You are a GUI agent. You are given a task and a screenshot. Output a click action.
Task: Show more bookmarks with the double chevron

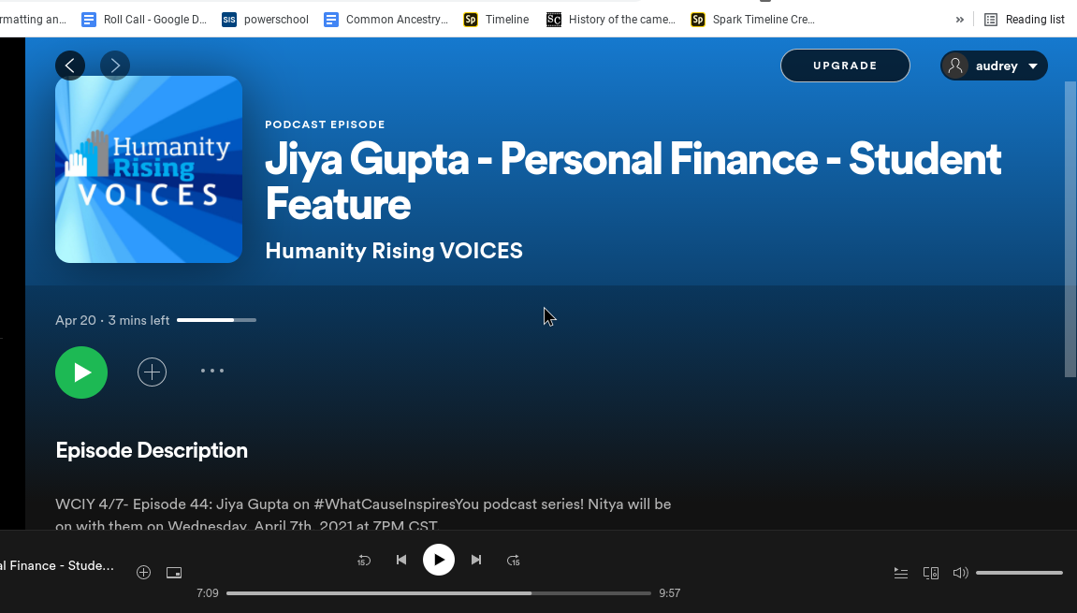[x=959, y=20]
